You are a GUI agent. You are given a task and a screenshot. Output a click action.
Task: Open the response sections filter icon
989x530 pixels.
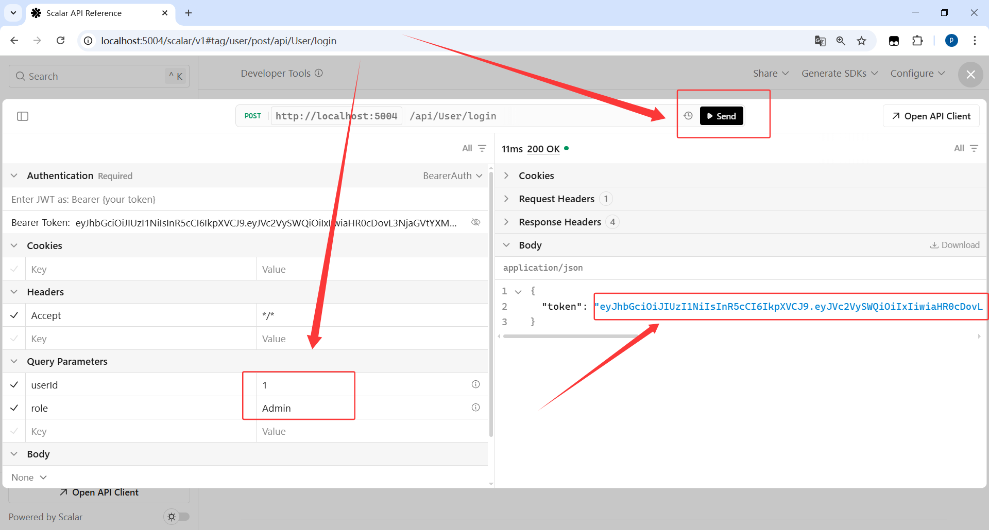point(974,148)
